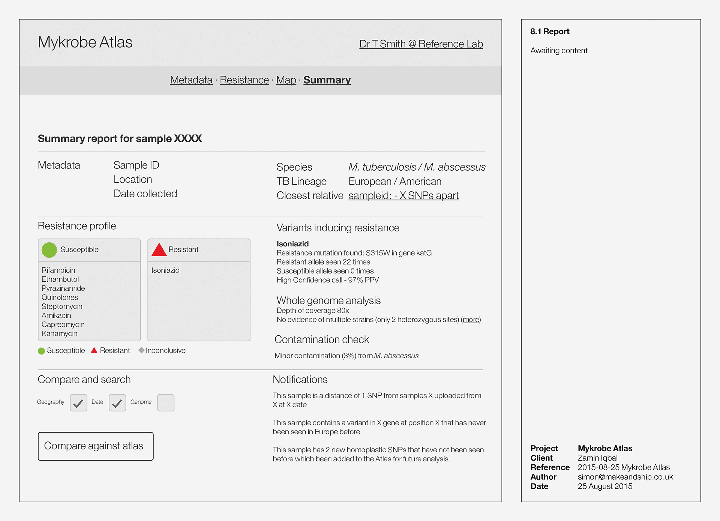Select Ethambutol in the susceptible list

[x=60, y=279]
